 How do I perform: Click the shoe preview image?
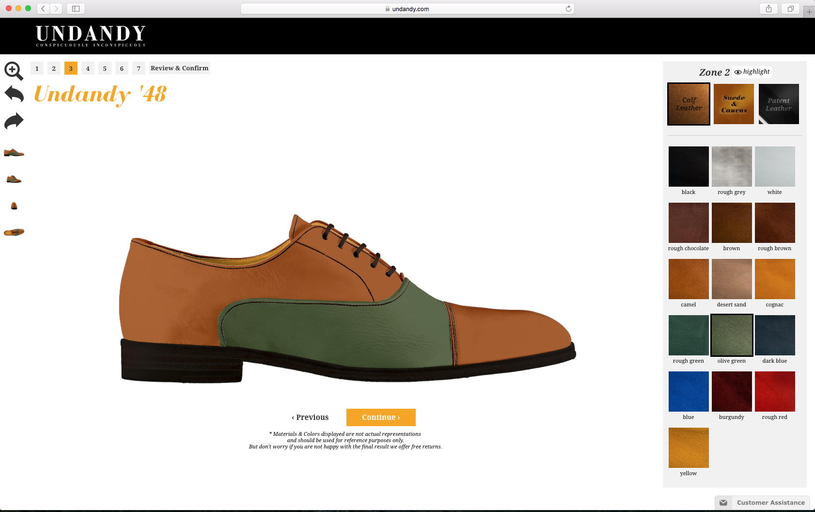[347, 298]
